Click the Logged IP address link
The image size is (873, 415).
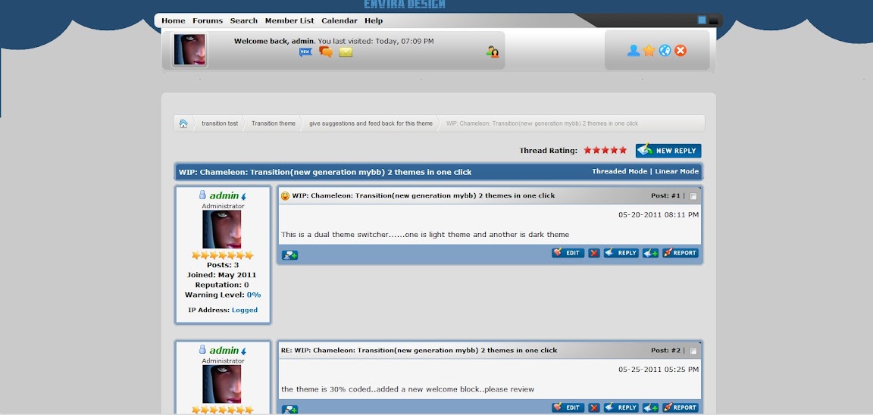(245, 310)
